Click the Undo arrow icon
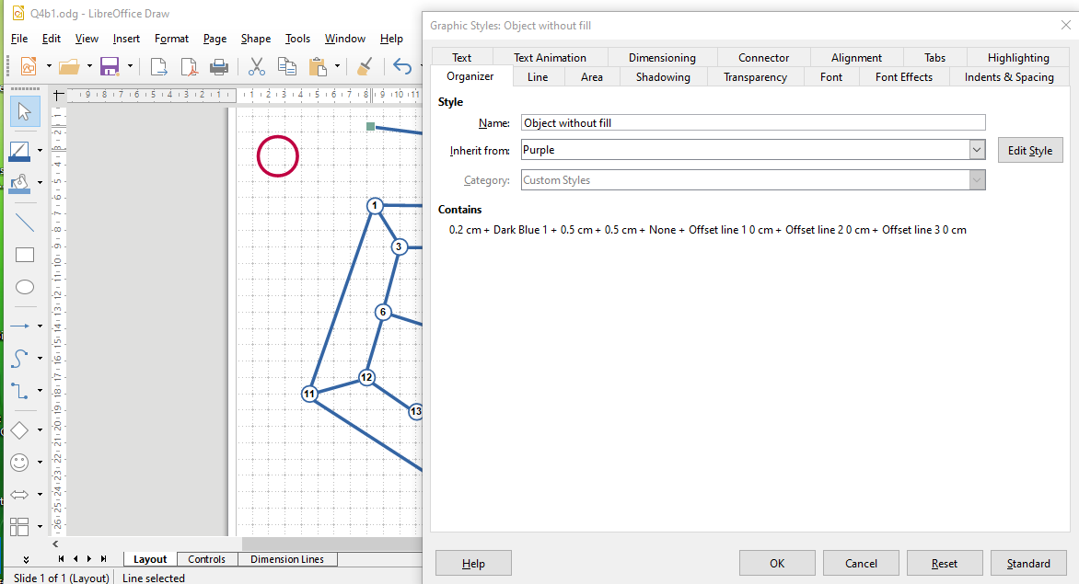Viewport: 1079px width, 584px height. coord(401,66)
